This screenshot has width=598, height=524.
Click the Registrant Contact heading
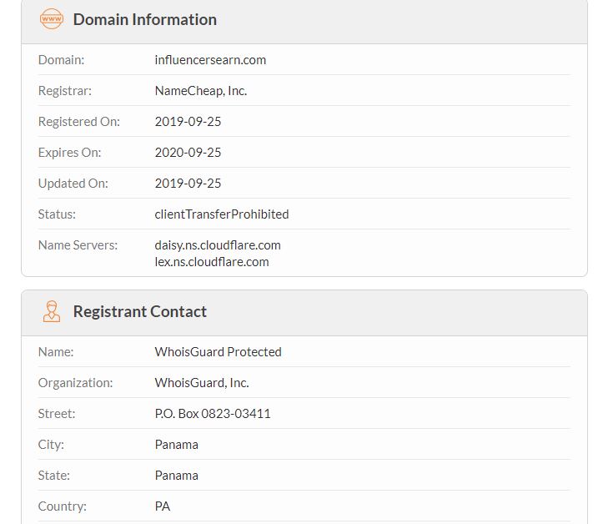pyautogui.click(x=139, y=311)
